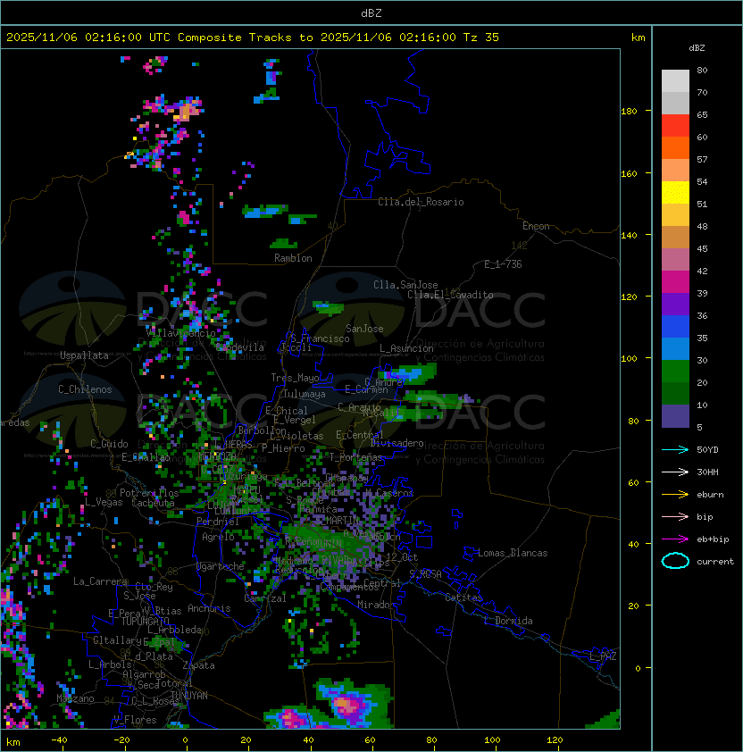Pick the magenta swatch in dBZ scale

(x=675, y=282)
